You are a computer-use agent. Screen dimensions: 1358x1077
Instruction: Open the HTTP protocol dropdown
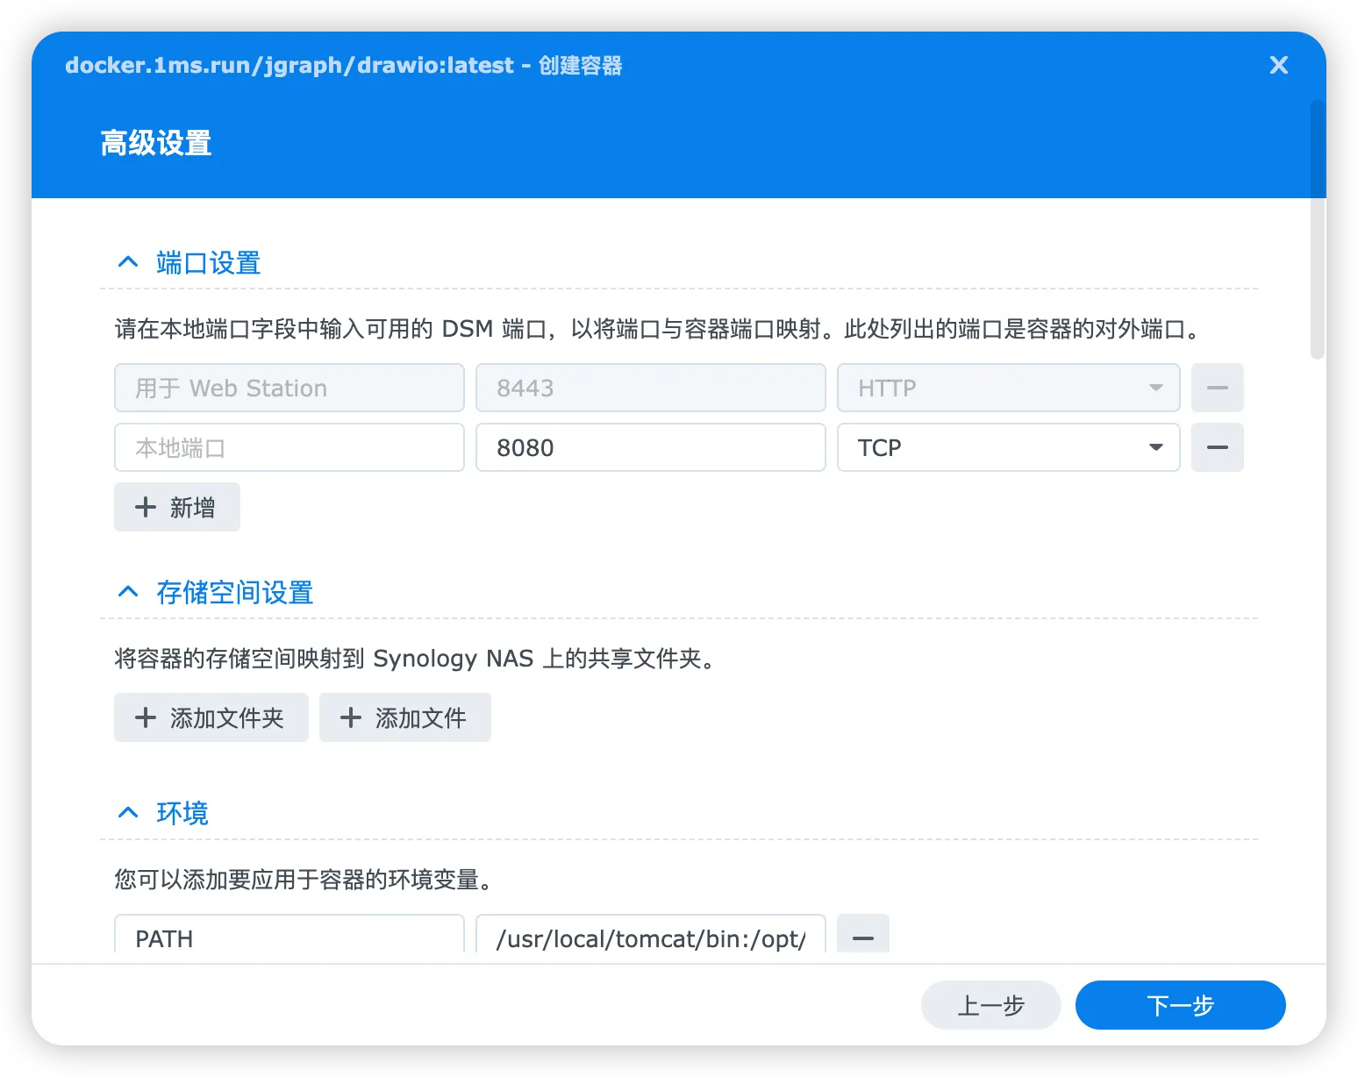coord(1009,388)
